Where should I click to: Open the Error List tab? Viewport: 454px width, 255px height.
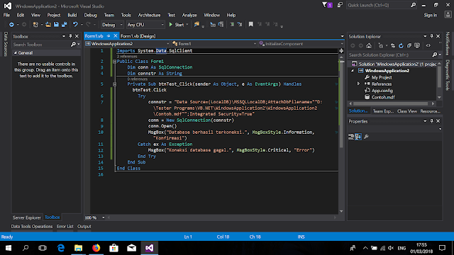click(x=65, y=227)
